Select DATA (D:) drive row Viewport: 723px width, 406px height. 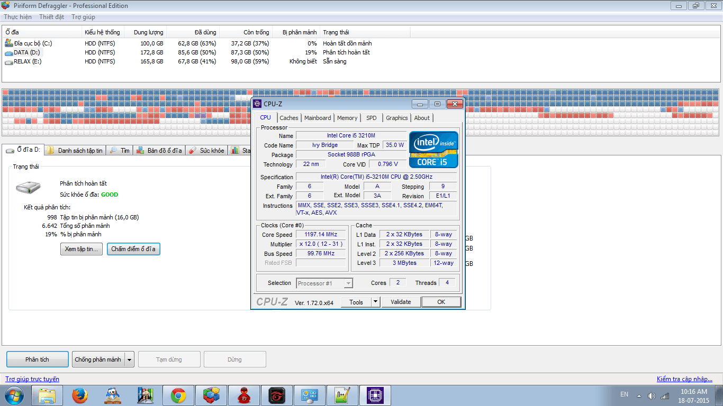(206, 52)
